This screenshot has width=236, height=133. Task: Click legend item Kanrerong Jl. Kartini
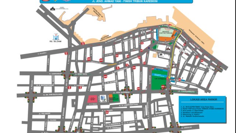[190, 115]
